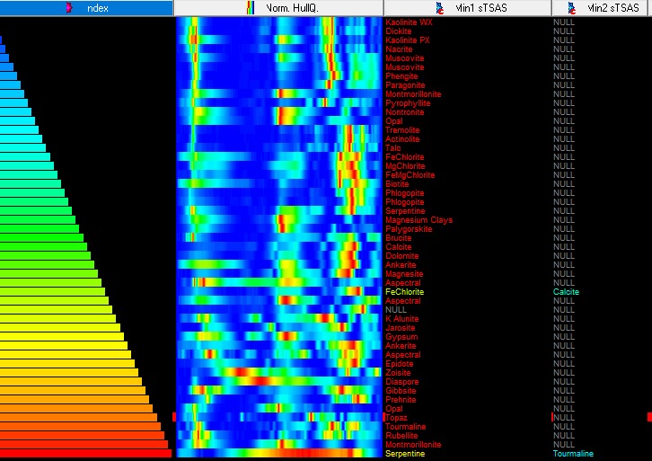Click the Palygorskite entry
Viewport: 652px width, 461px height.
coord(409,229)
